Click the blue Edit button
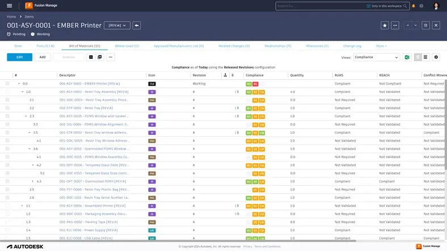This screenshot has height=251, width=447. coord(19,57)
